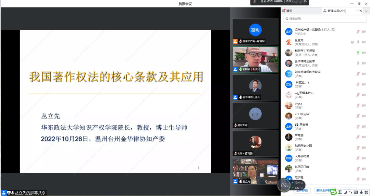The height and width of the screenshot is (196, 370).
Task: Open the three-dot options on 管理成员 tab
Action: click(x=357, y=11)
